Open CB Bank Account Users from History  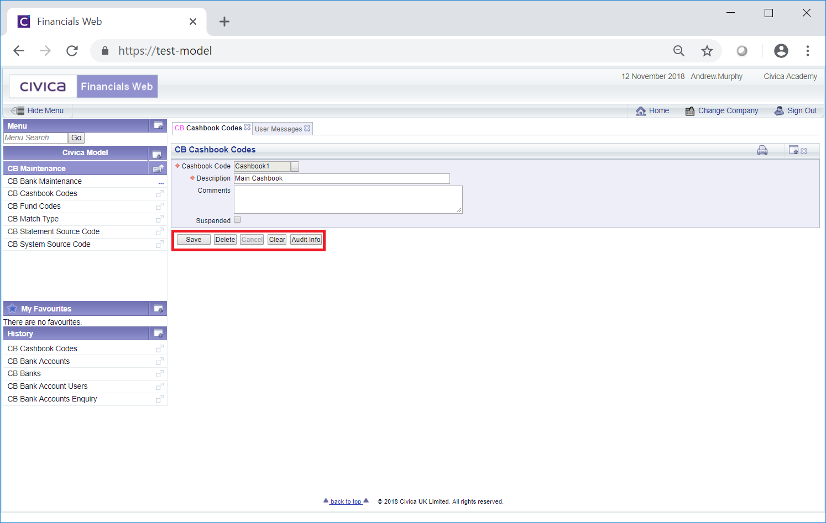[x=48, y=386]
